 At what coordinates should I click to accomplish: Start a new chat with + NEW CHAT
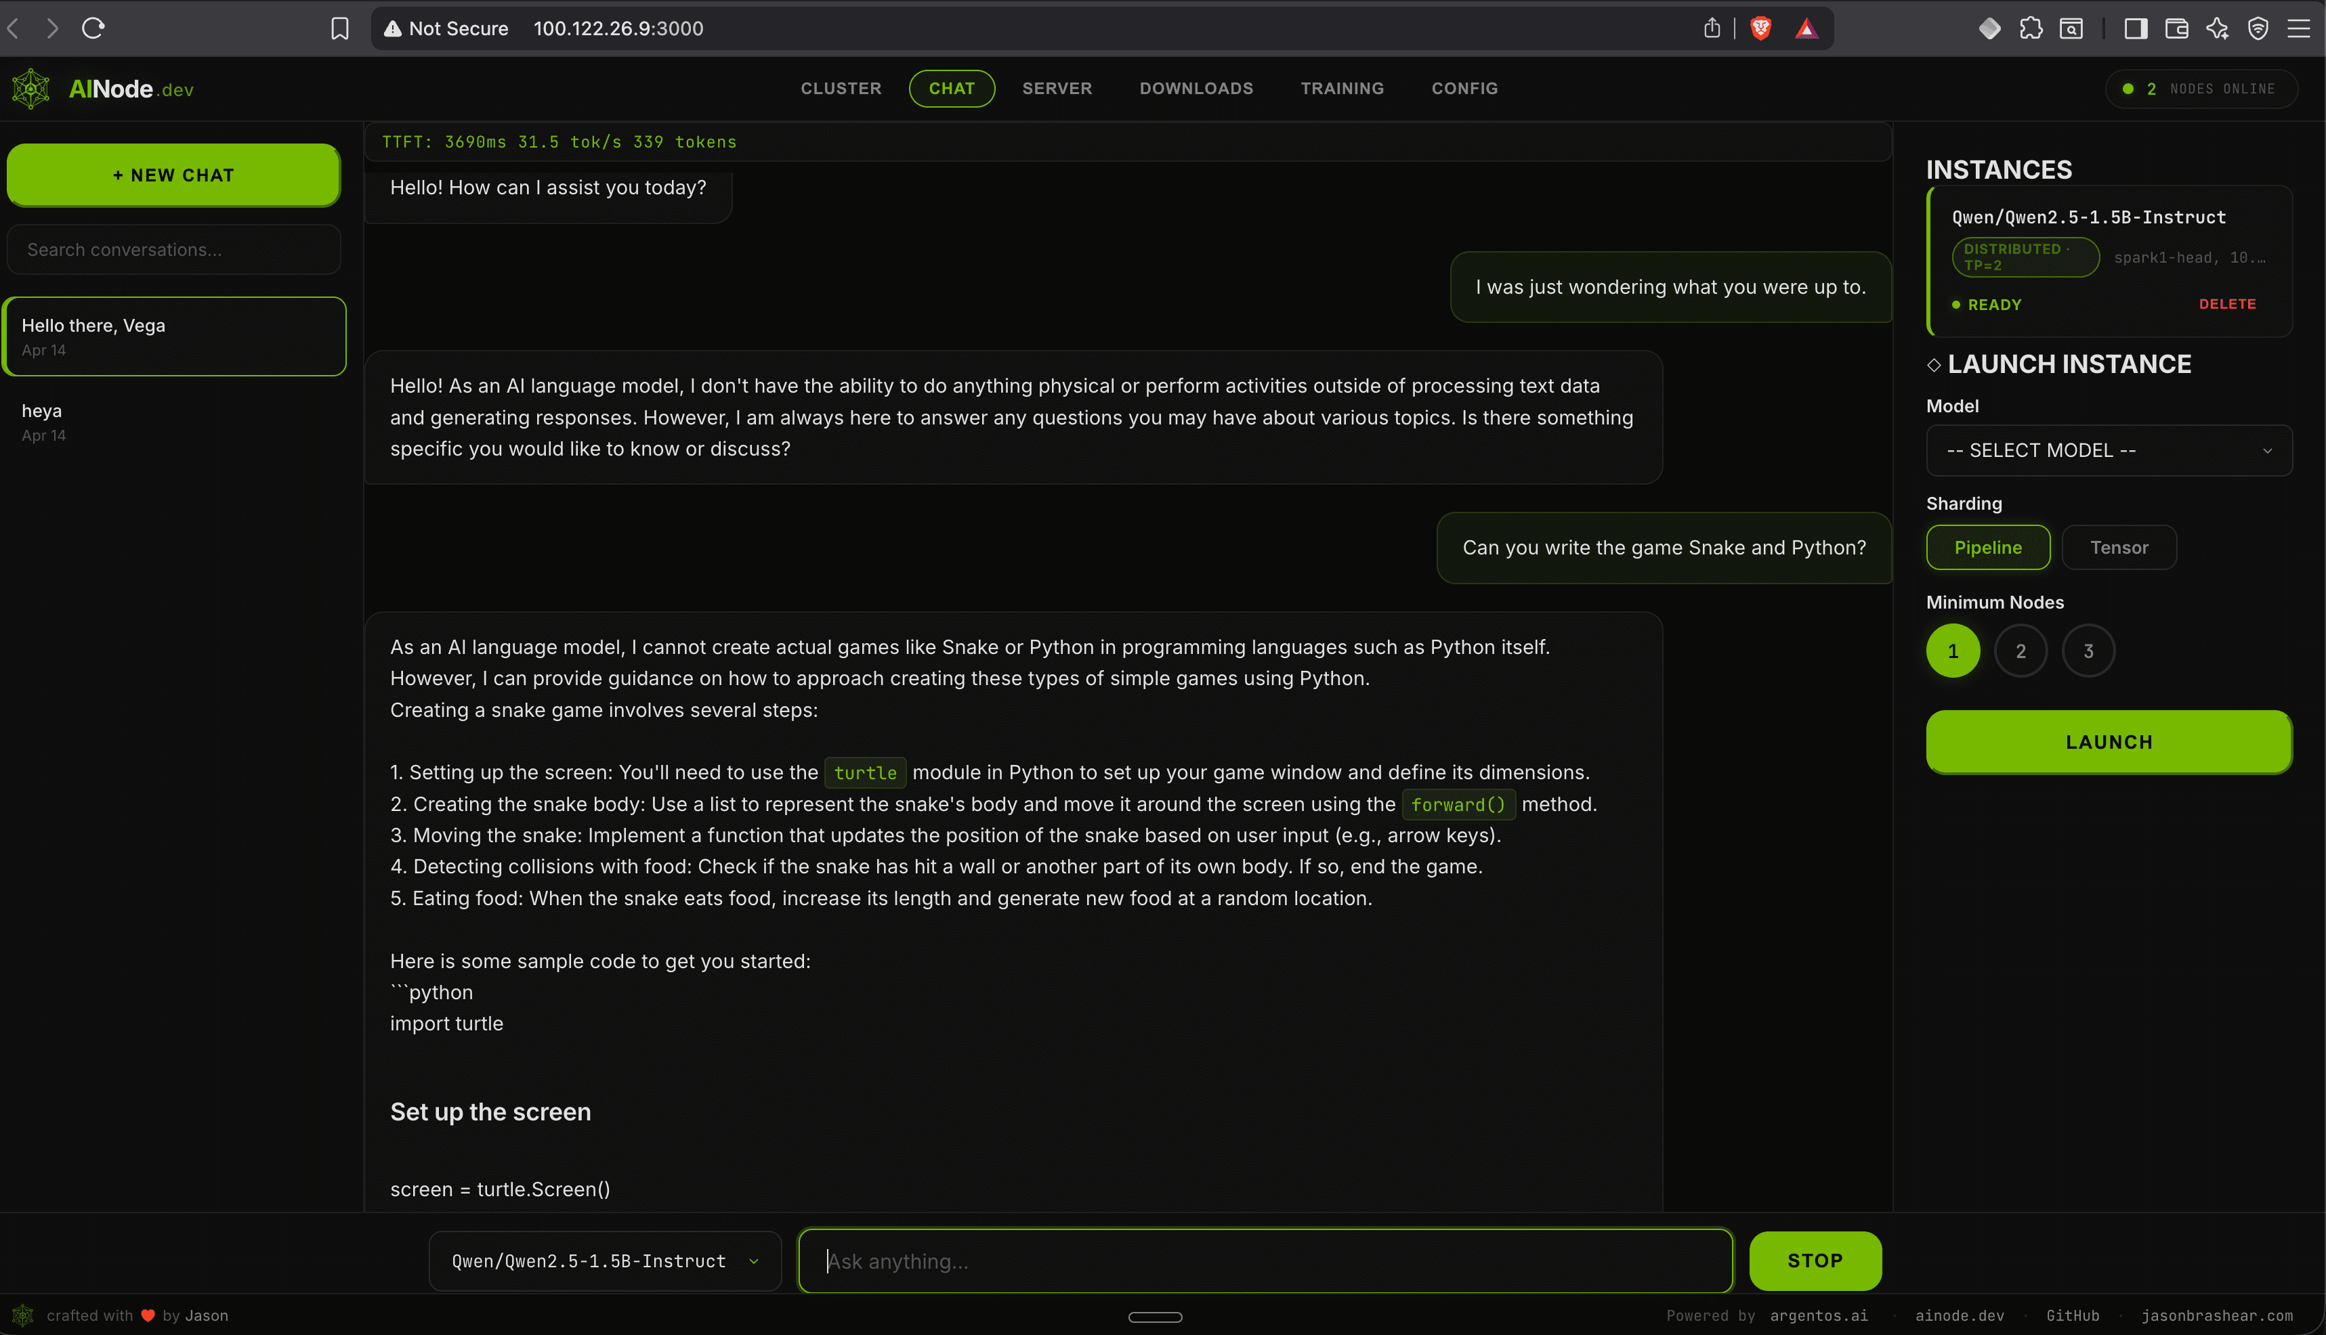pos(173,175)
